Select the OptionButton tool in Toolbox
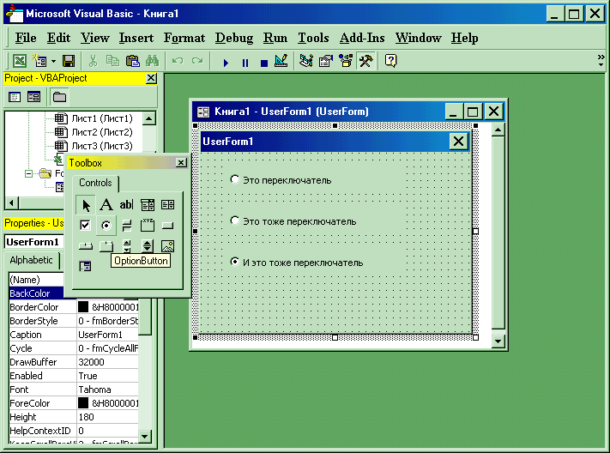 point(106,226)
